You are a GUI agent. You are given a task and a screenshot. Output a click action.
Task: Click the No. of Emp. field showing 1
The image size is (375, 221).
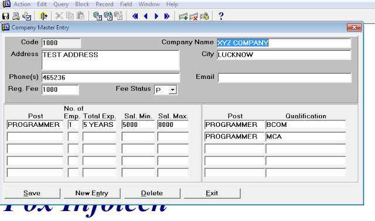73,125
